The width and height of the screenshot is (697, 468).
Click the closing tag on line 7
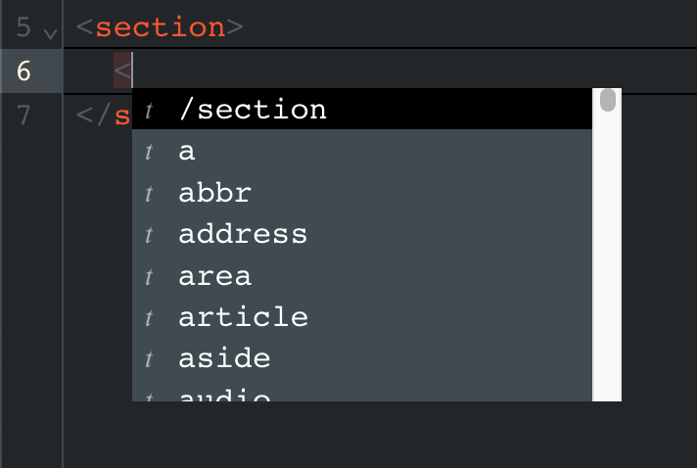coord(103,116)
